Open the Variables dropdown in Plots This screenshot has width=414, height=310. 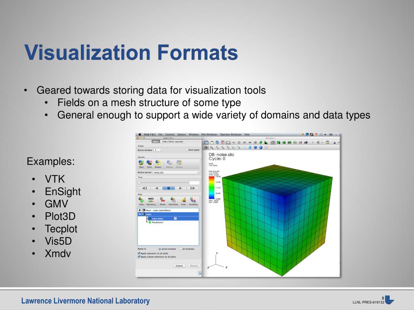(x=193, y=200)
